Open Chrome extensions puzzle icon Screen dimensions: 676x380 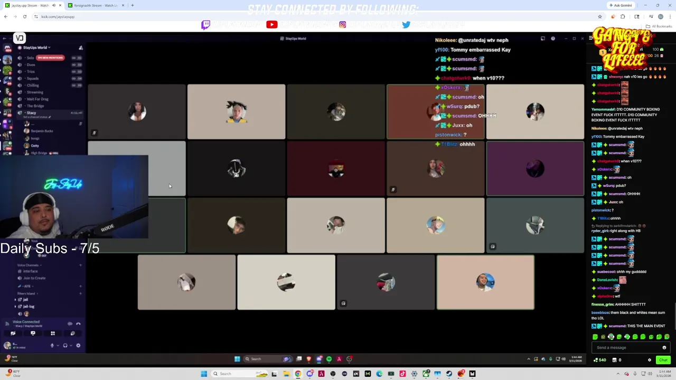point(623,16)
